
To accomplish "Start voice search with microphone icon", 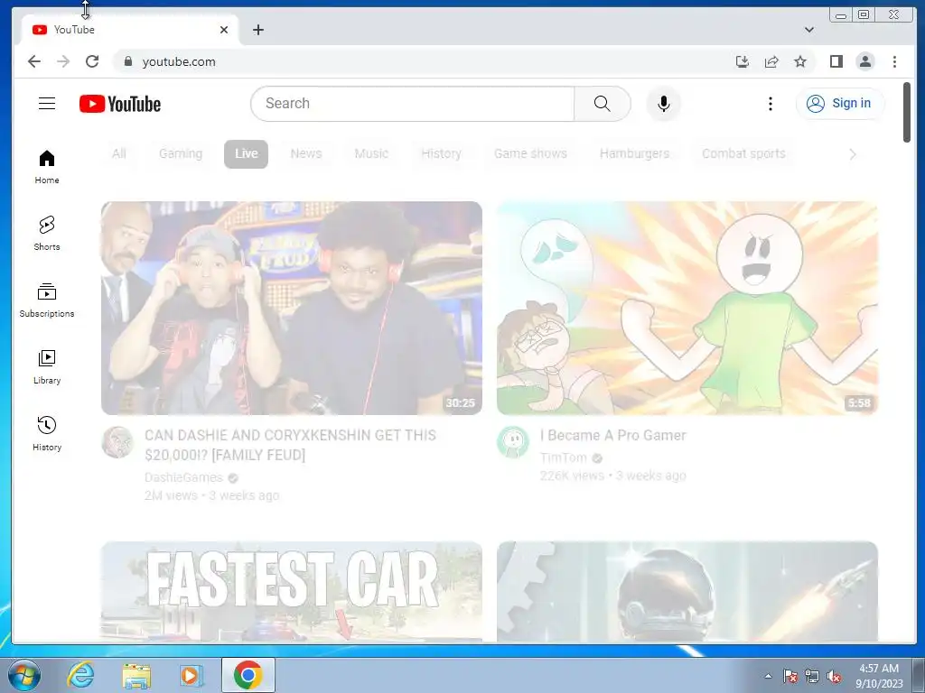I will tap(664, 104).
